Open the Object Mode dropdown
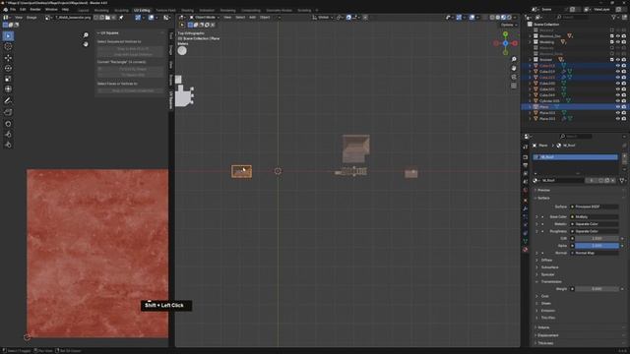The height and width of the screenshot is (354, 630). (204, 18)
